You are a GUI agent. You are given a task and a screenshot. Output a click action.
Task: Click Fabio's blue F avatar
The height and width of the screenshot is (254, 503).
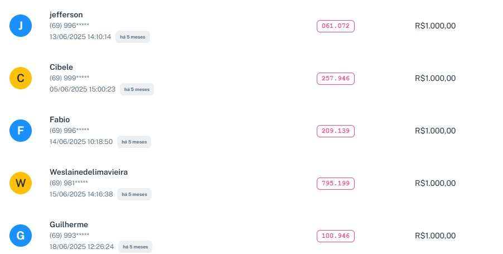(21, 131)
